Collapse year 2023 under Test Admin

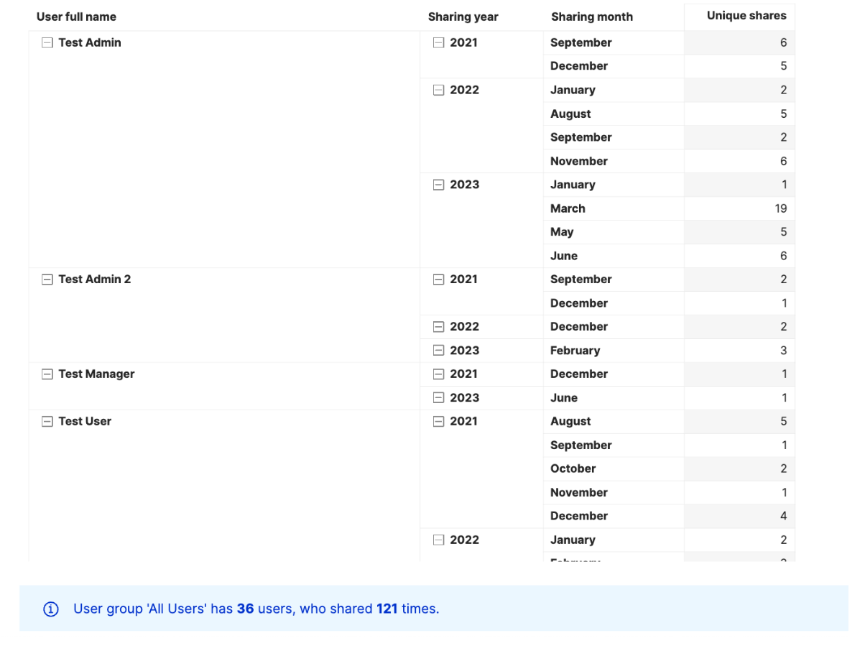pos(439,185)
